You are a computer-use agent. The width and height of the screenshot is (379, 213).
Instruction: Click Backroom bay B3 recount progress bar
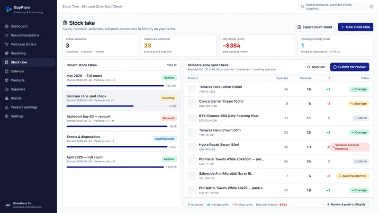click(x=117, y=126)
